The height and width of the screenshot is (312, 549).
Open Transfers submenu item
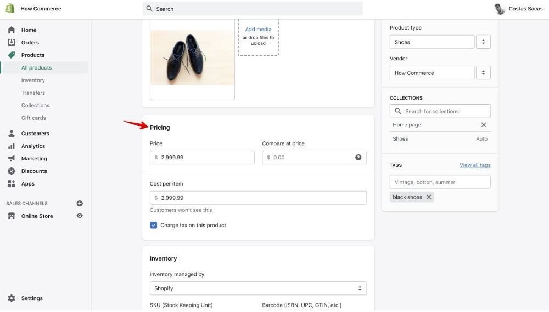click(33, 93)
